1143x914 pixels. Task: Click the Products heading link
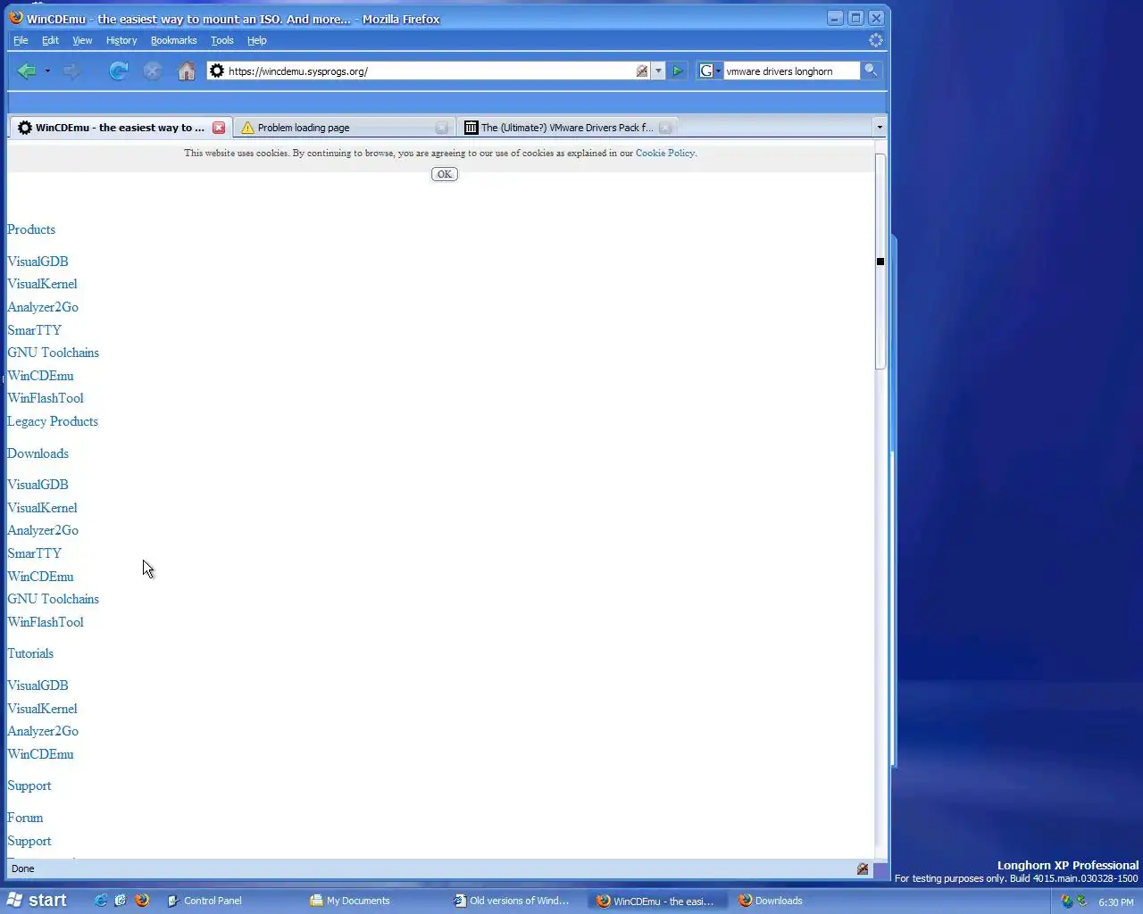(x=31, y=229)
